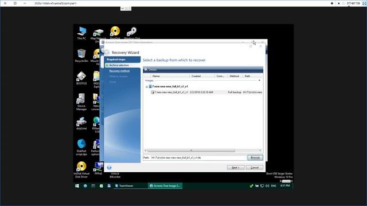
Task: Switch the ENG language indicator
Action: tap(274, 186)
